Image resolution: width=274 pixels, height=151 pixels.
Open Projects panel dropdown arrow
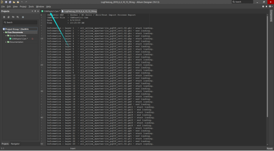[32, 11]
